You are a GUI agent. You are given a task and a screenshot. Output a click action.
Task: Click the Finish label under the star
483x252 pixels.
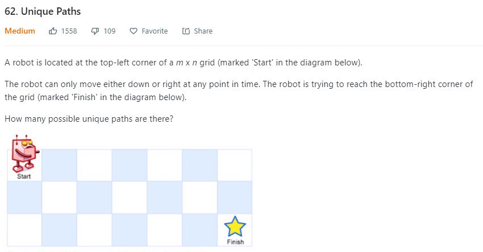point(235,242)
